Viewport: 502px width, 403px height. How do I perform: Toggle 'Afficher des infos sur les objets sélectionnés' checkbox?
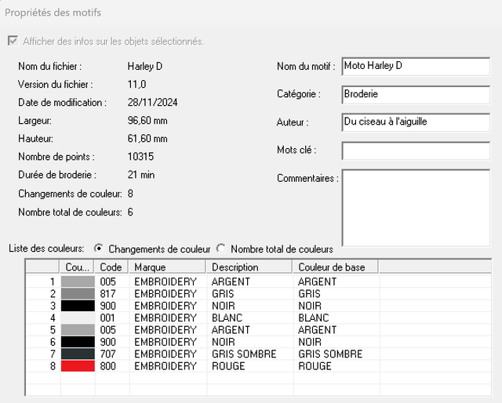tap(13, 41)
